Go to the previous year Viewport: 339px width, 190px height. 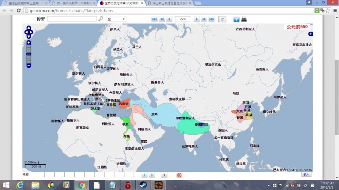[169, 19]
